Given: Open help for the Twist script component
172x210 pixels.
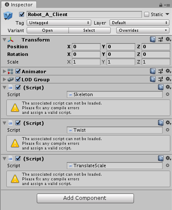Looking at the screenshot, I should point(161,123).
